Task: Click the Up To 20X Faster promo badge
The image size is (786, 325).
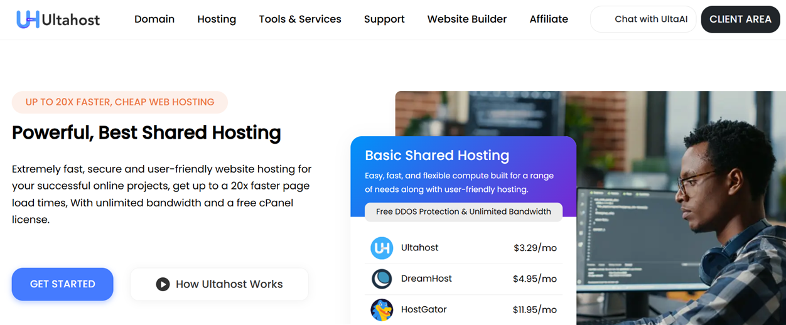Action: click(120, 102)
